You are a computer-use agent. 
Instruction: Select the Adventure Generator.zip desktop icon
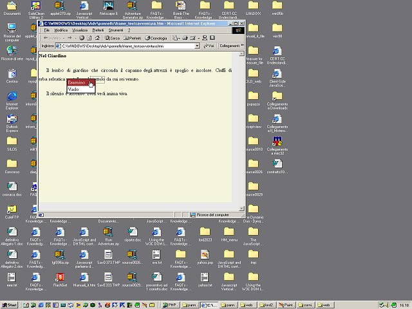(133, 10)
